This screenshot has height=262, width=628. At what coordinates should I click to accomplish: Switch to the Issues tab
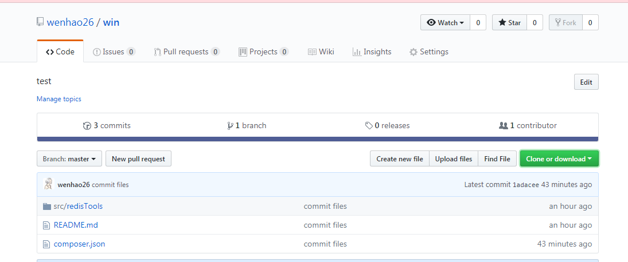click(114, 52)
